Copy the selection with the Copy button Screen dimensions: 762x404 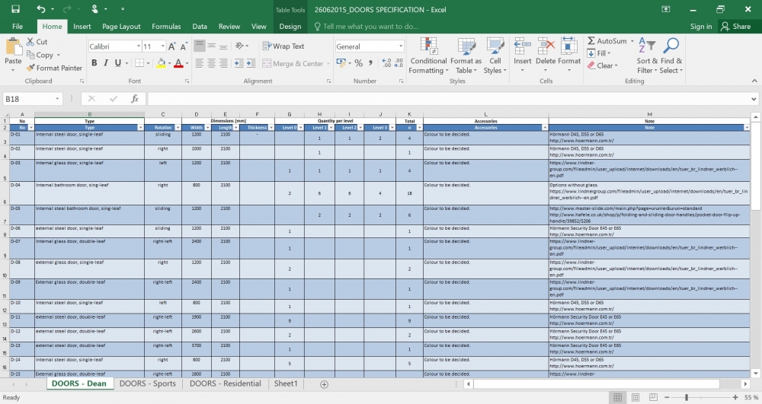[43, 55]
